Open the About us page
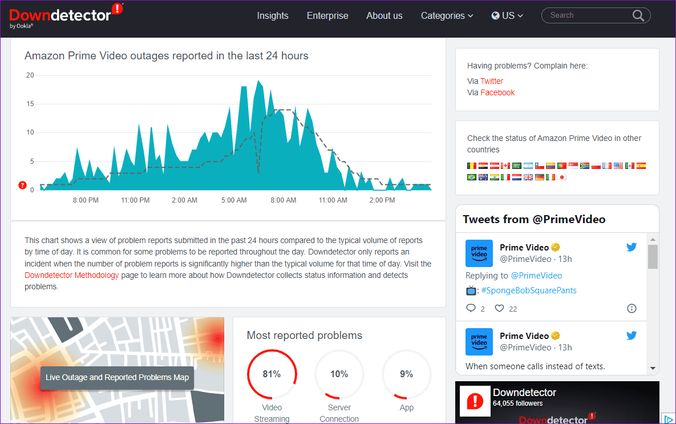Viewport: 676px width, 424px height. click(384, 15)
